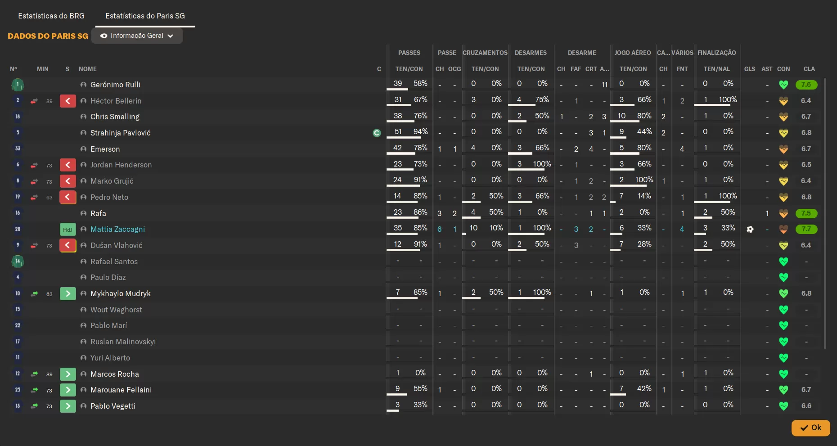This screenshot has width=837, height=446.
Task: Sort by the GLS column header
Action: [x=750, y=69]
